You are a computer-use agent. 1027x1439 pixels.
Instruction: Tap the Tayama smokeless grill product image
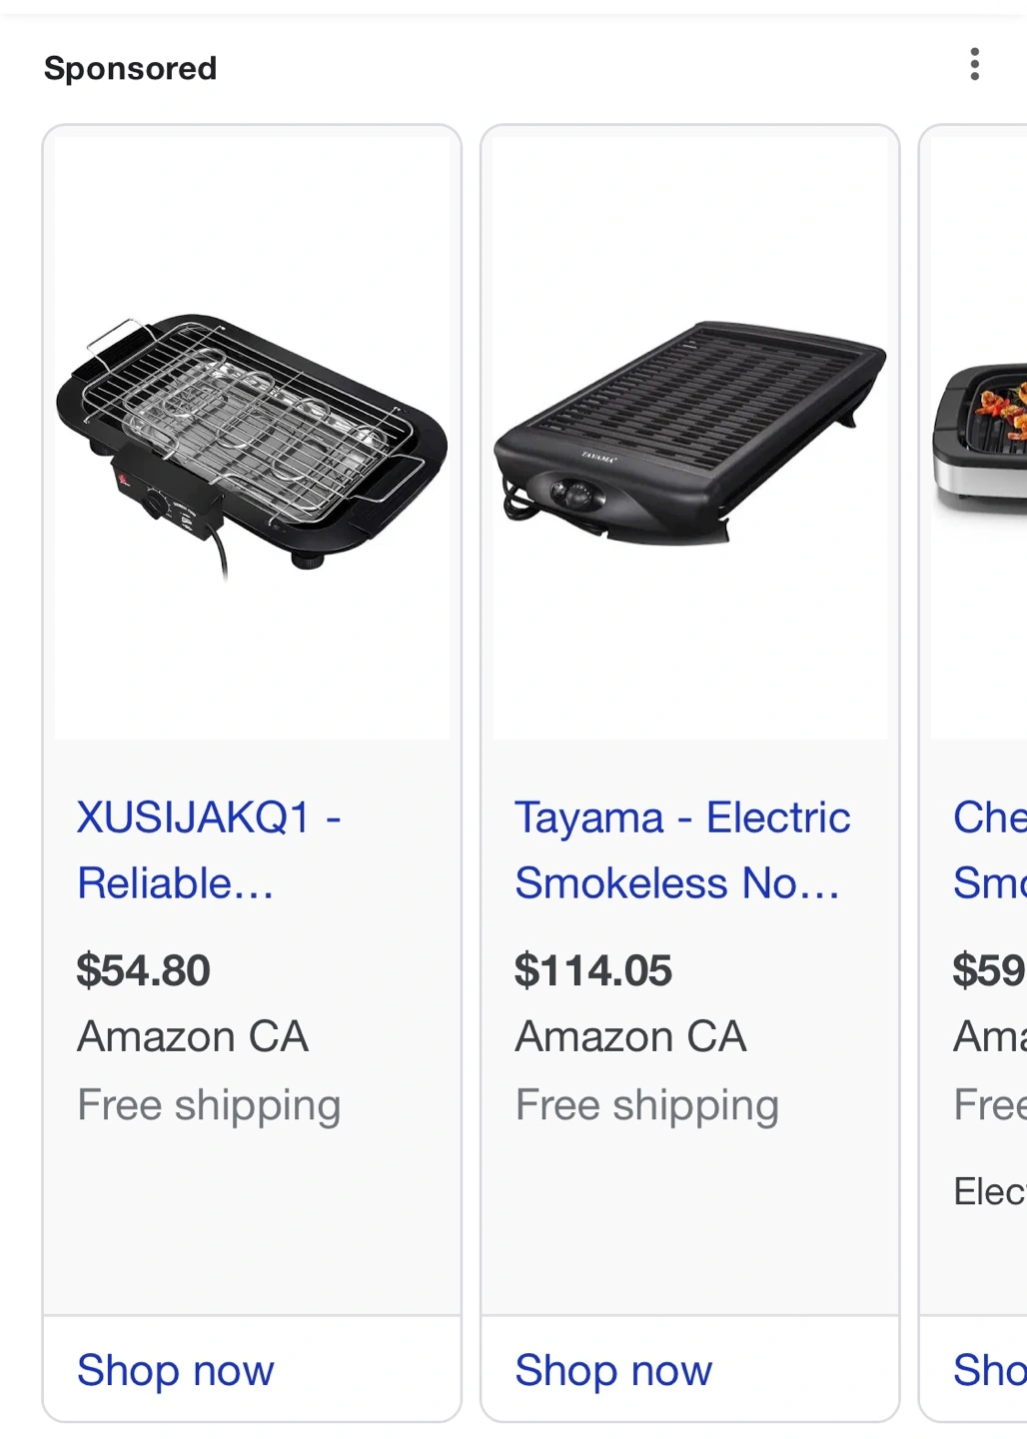coord(690,438)
